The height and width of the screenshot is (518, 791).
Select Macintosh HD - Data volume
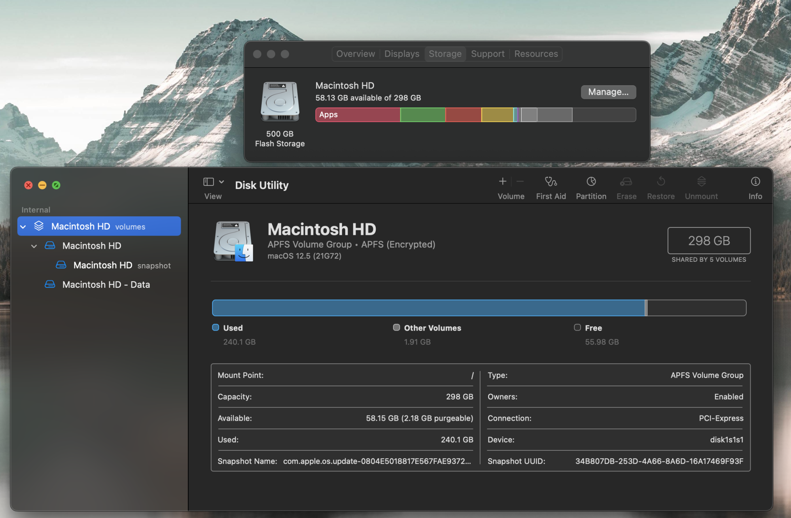(x=99, y=284)
